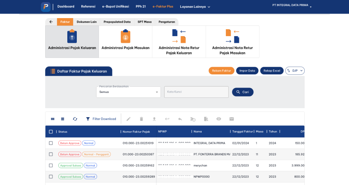Click the Rekam Faktur button
Image resolution: width=349 pixels, height=185 pixels.
(221, 71)
